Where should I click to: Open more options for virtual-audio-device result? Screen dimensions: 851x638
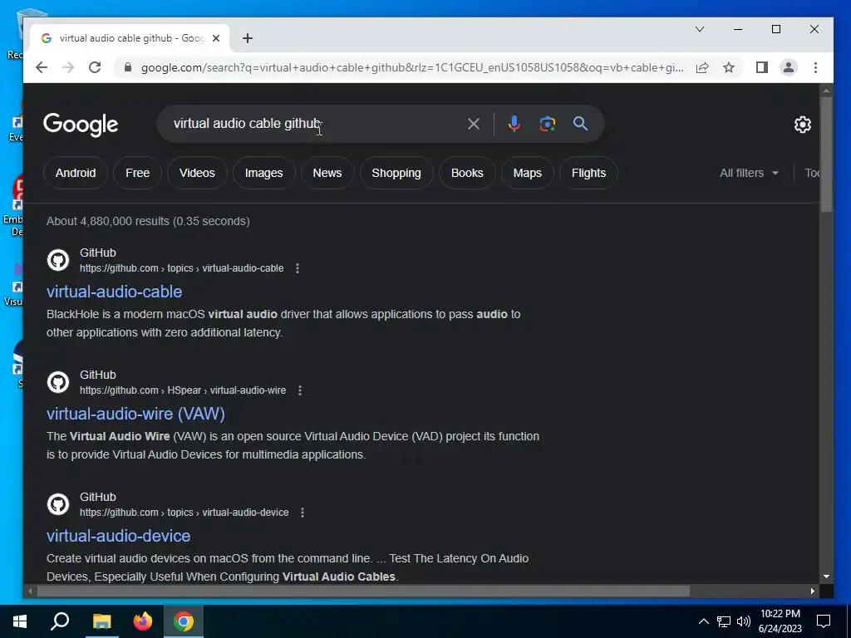(x=303, y=513)
